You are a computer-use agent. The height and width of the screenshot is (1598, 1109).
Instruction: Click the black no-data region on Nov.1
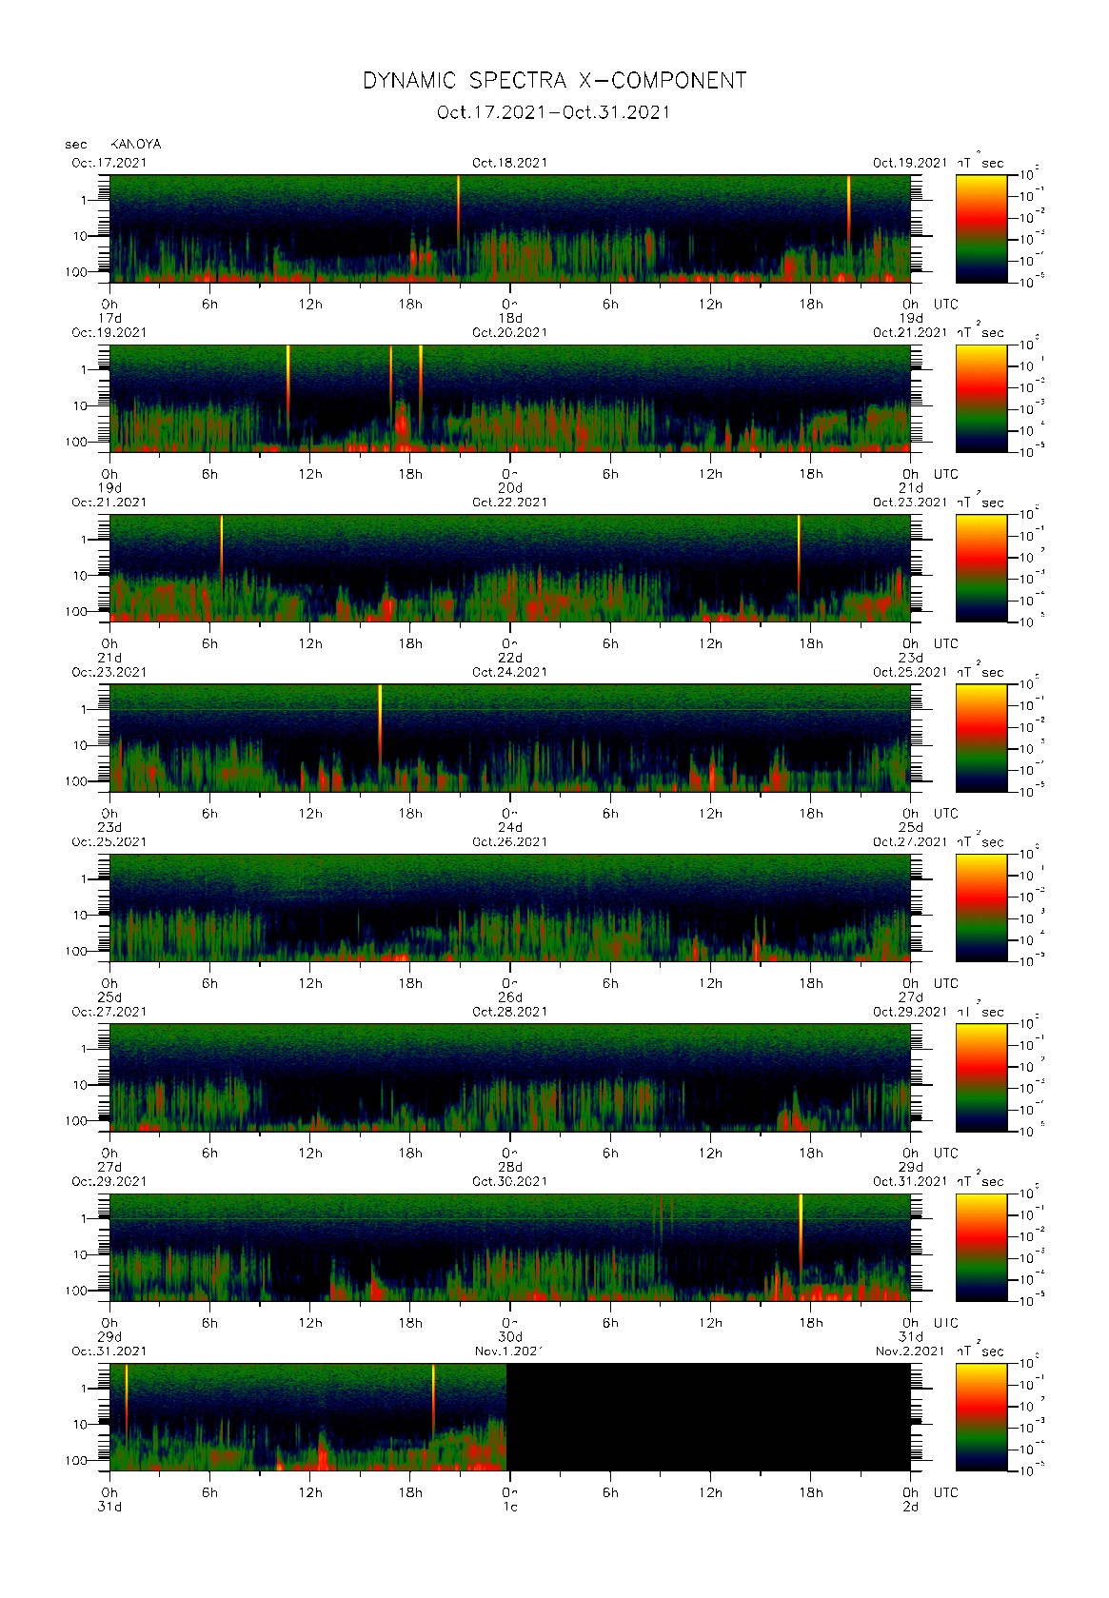(x=708, y=1418)
